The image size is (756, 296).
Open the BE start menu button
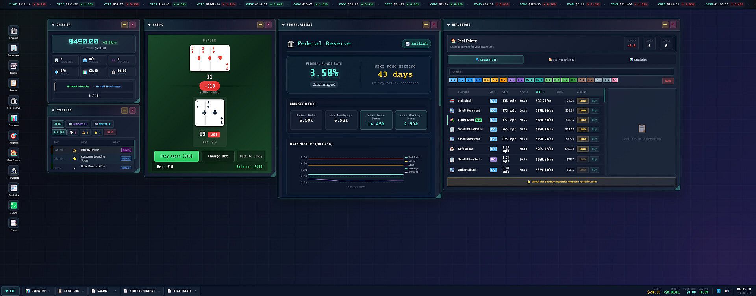[x=10, y=291]
